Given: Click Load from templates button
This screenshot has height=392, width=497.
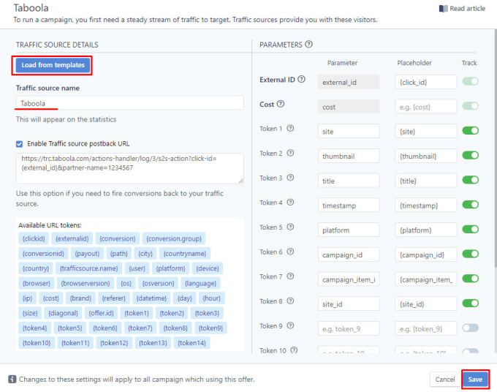Looking at the screenshot, I should (53, 65).
